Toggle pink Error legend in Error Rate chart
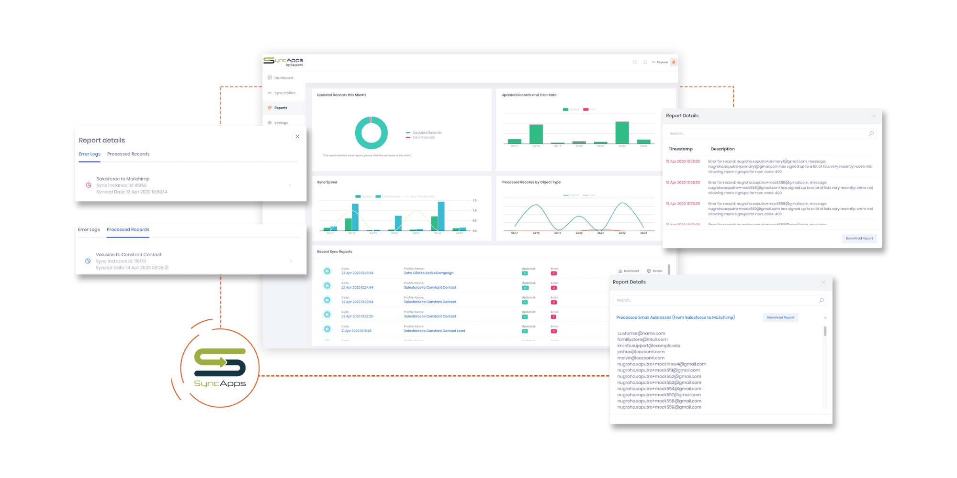 tap(589, 109)
